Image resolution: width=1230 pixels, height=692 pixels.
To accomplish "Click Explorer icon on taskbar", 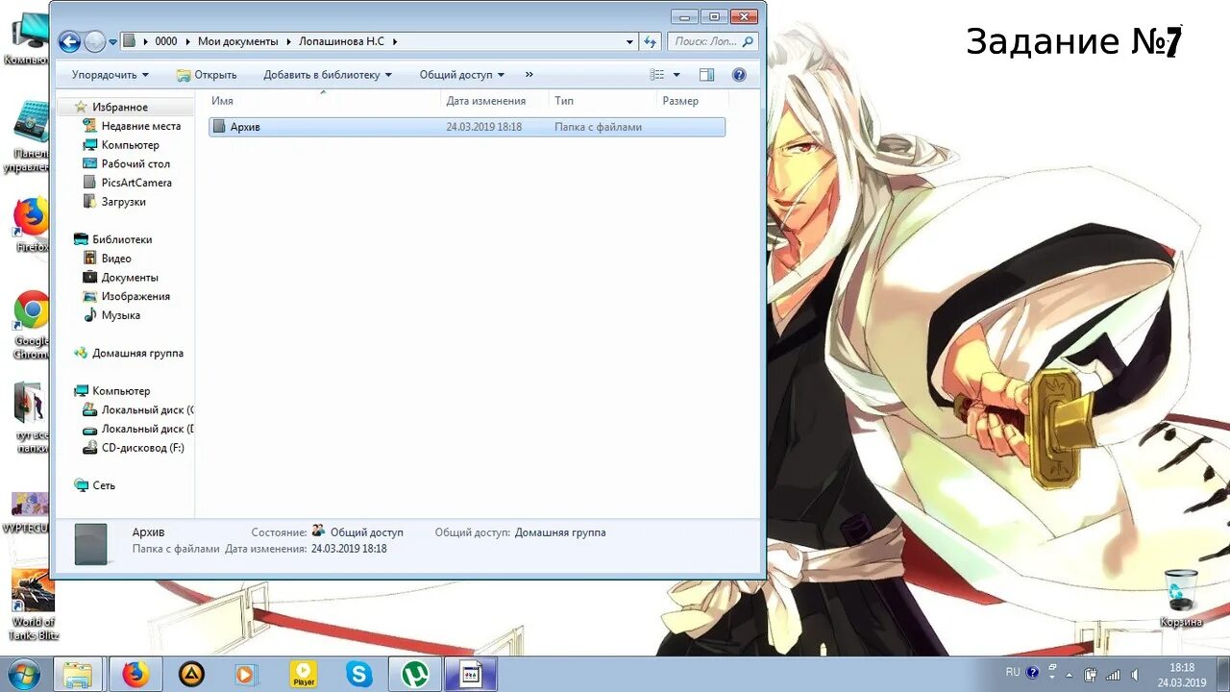I will pos(78,675).
